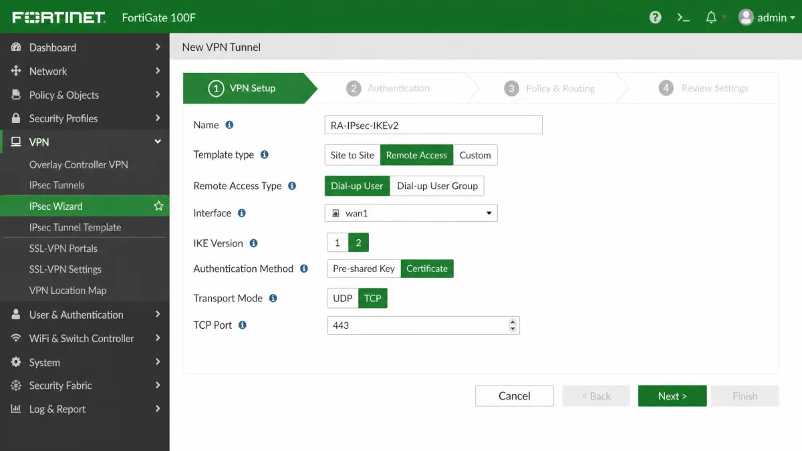Open the Interface wan1 dropdown
The height and width of the screenshot is (451, 802).
point(411,213)
